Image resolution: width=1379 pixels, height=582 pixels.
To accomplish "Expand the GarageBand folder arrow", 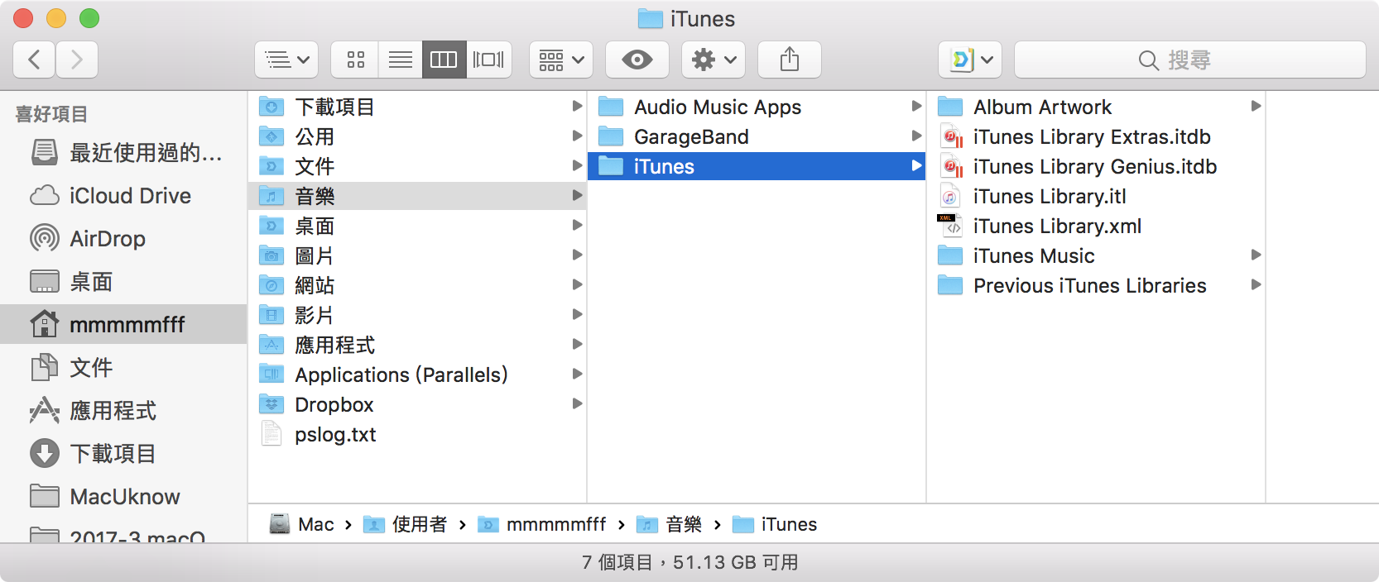I will point(916,136).
